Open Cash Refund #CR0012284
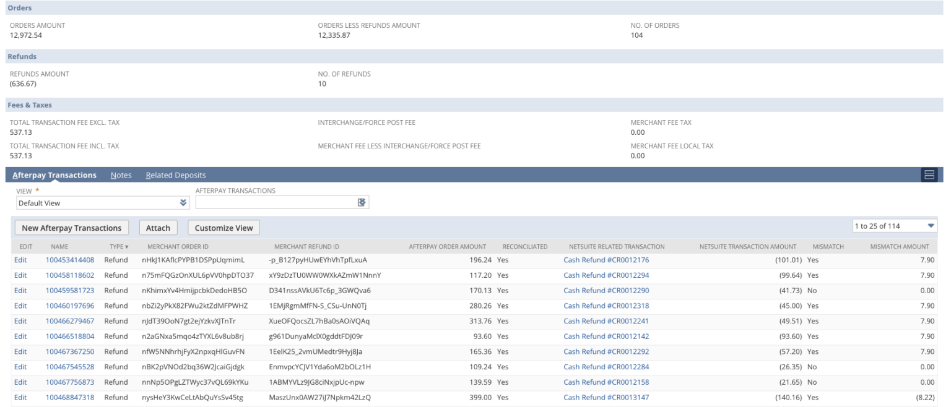This screenshot has width=951, height=407. (606, 367)
